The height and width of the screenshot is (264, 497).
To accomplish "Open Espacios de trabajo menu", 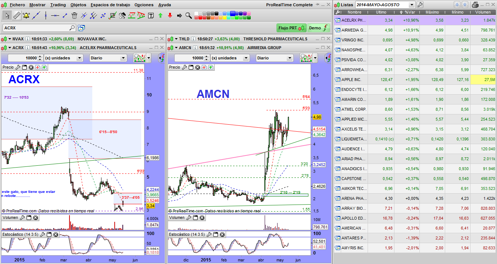I will click(x=110, y=5).
